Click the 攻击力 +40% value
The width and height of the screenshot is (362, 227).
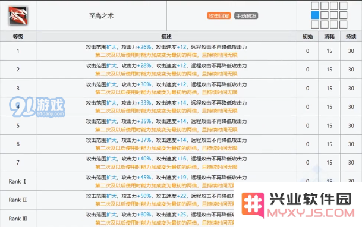pyautogui.click(x=144, y=159)
